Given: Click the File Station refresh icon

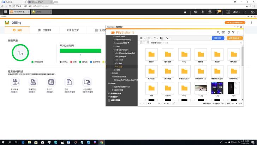Looking at the screenshot, I should coord(228,32).
